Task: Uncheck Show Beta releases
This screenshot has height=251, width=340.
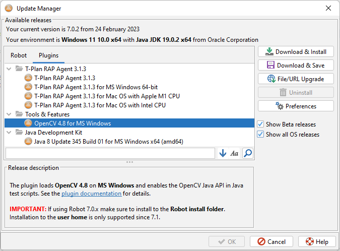Action: coord(260,124)
